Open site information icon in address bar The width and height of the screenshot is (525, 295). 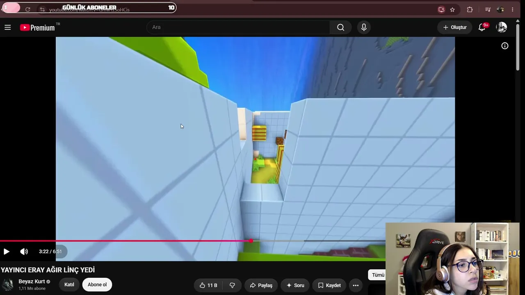point(42,9)
